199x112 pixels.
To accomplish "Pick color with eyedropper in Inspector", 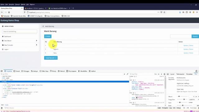I will pyautogui.click(x=127, y=74).
